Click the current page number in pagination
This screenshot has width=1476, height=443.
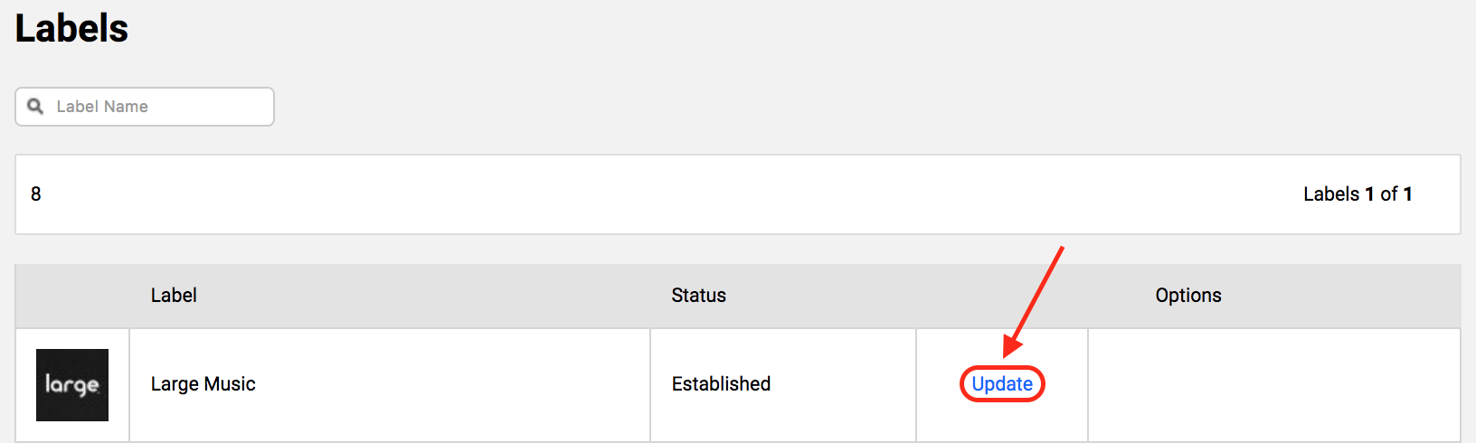[x=1369, y=194]
